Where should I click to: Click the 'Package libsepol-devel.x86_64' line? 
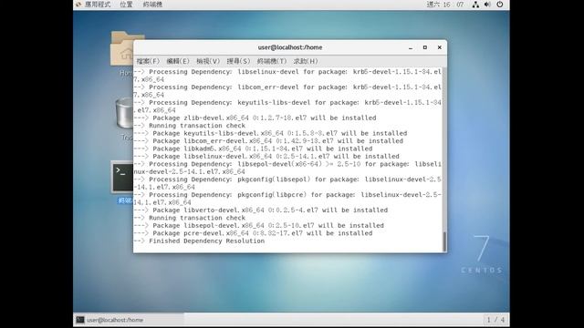[x=259, y=226]
